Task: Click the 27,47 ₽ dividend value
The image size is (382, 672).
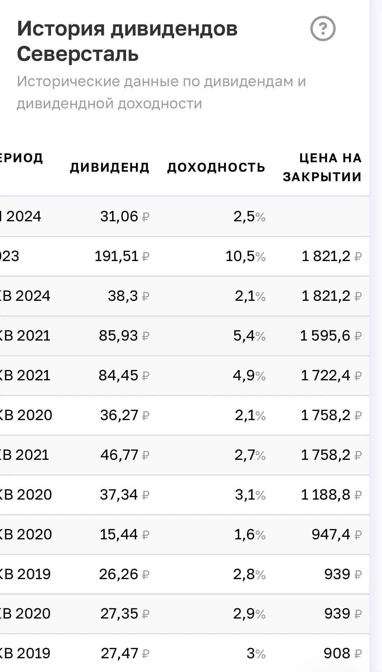Action: click(x=125, y=653)
